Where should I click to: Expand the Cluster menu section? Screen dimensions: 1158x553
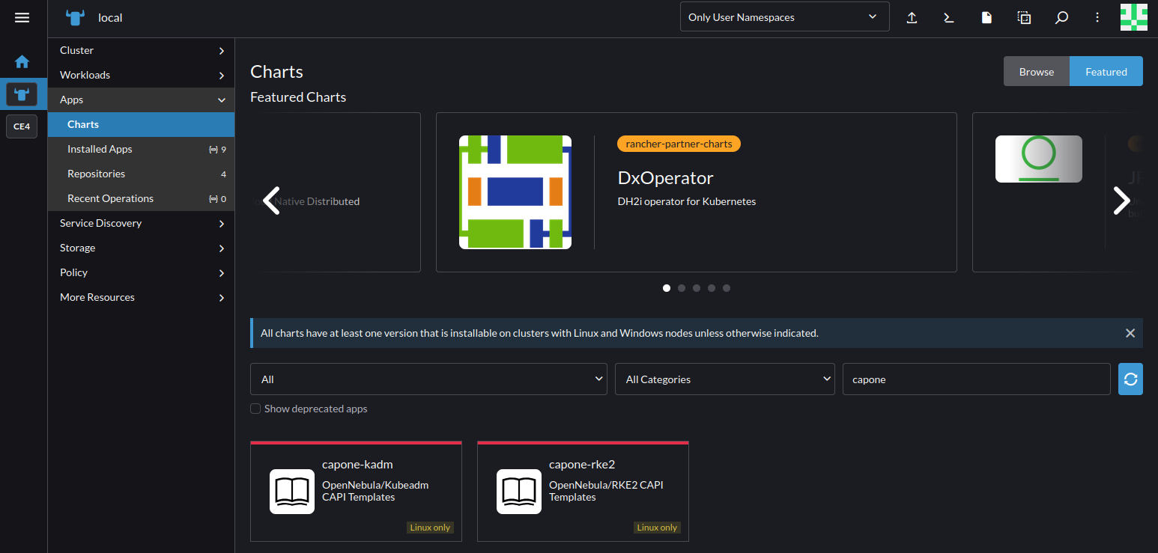[141, 50]
